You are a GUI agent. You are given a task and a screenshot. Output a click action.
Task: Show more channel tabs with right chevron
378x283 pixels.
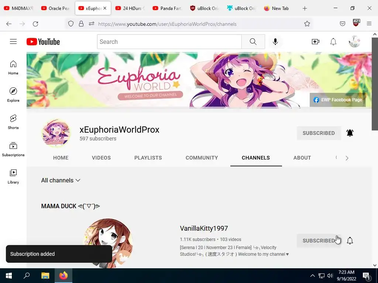(x=347, y=158)
